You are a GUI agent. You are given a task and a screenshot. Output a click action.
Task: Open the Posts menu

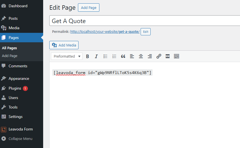[x=22, y=18]
